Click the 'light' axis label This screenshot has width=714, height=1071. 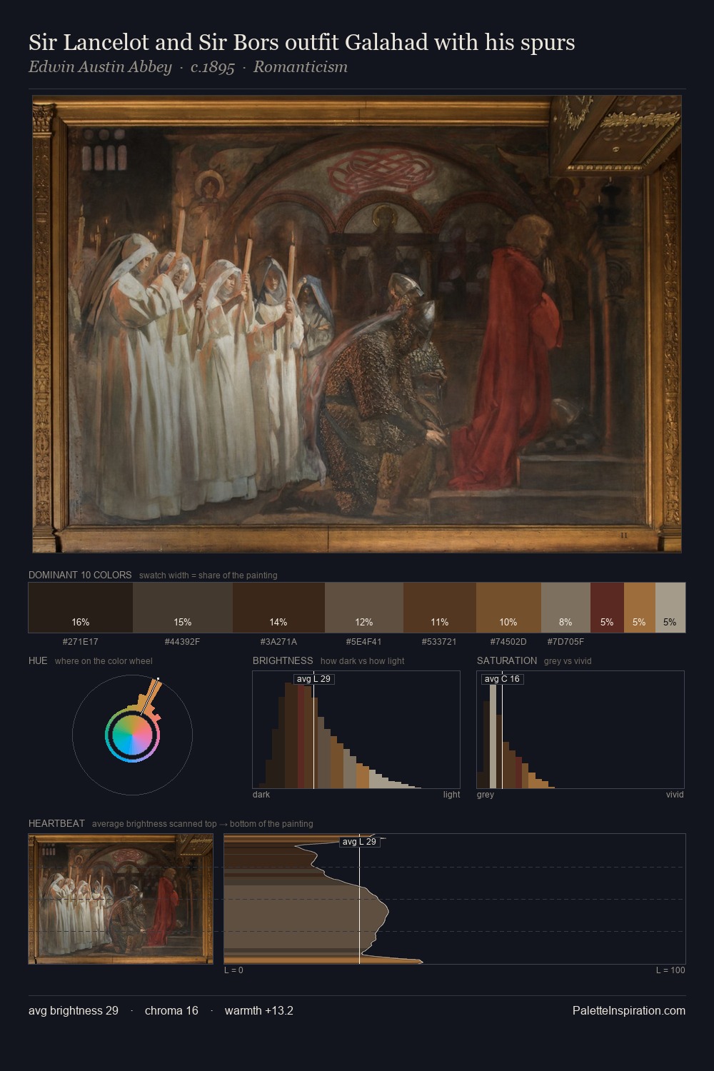point(451,794)
